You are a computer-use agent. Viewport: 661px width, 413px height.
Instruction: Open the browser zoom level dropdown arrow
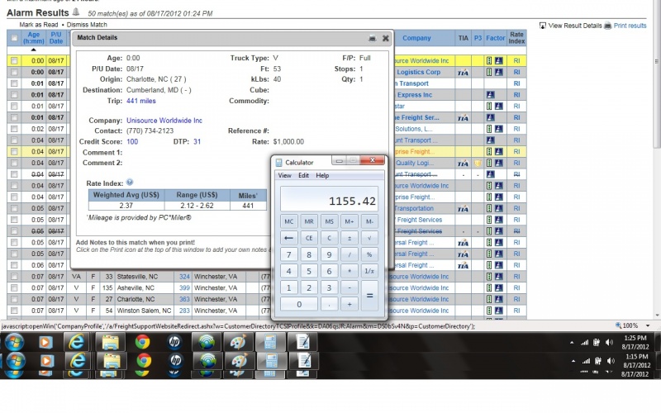[x=648, y=325]
